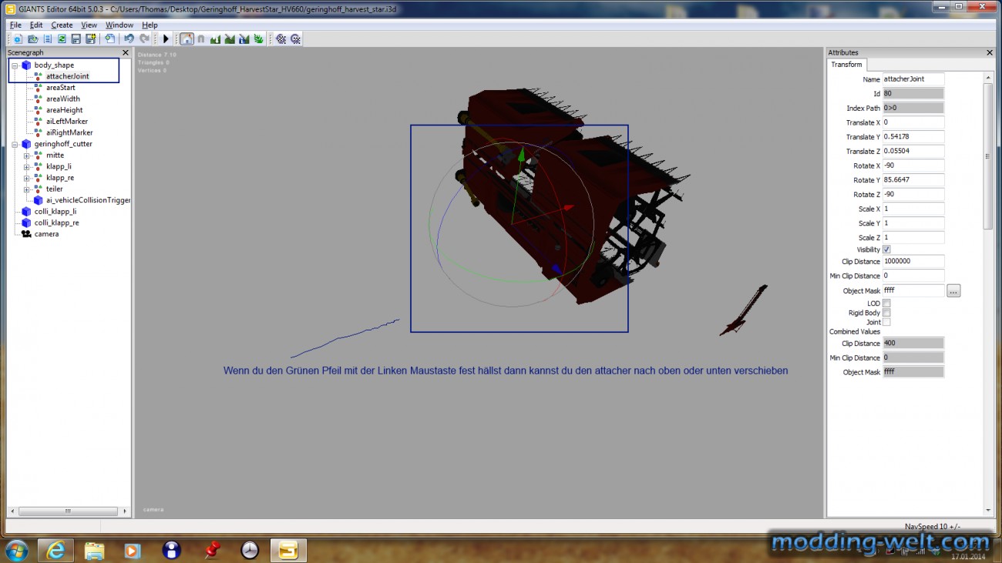Viewport: 1002px width, 563px height.
Task: Expand the mitte tree node
Action: click(26, 156)
